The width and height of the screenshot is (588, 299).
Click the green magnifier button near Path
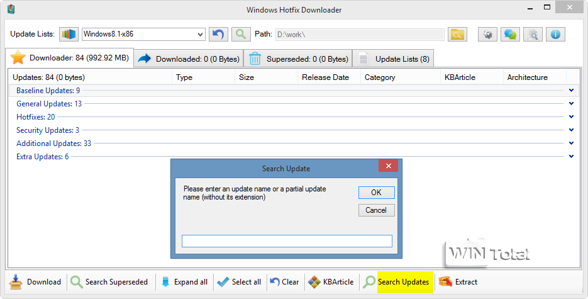[x=241, y=34]
